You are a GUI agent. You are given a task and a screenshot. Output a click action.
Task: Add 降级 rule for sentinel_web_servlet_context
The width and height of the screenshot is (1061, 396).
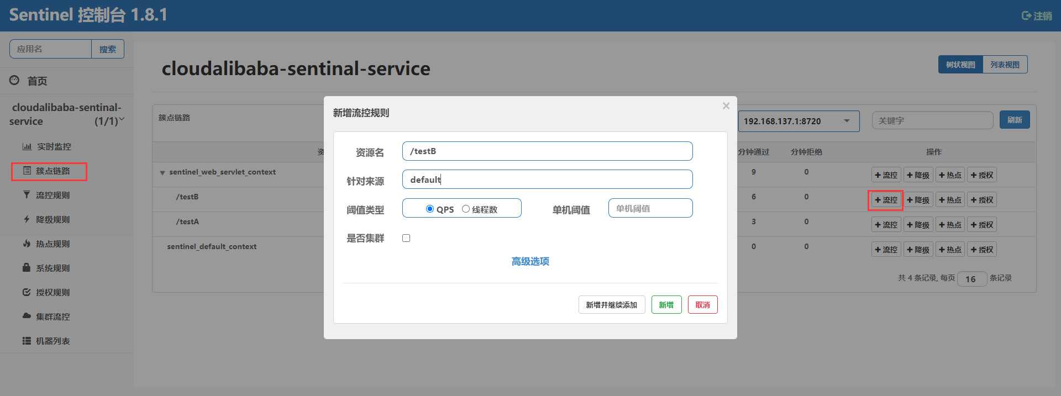(918, 175)
